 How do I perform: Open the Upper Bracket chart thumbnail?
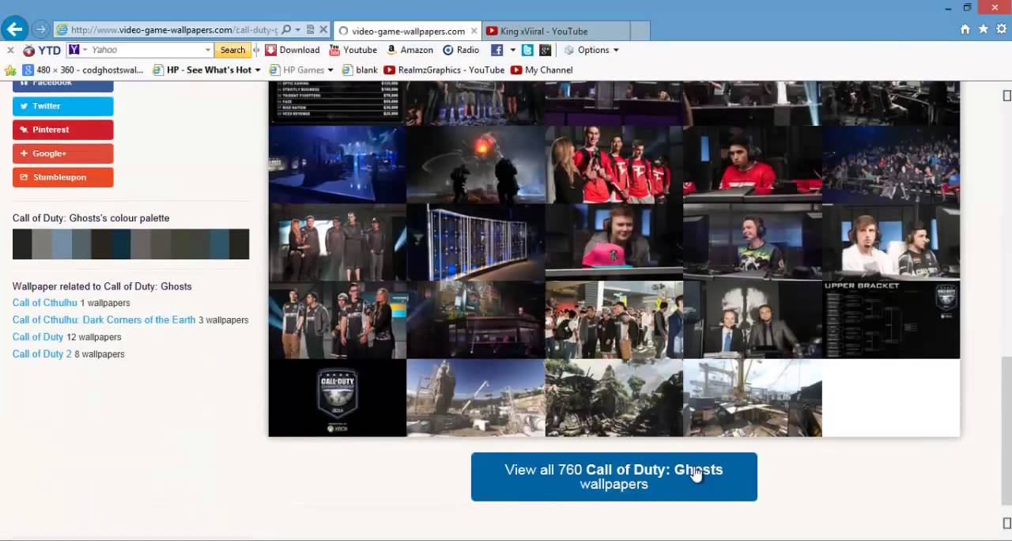click(x=891, y=320)
